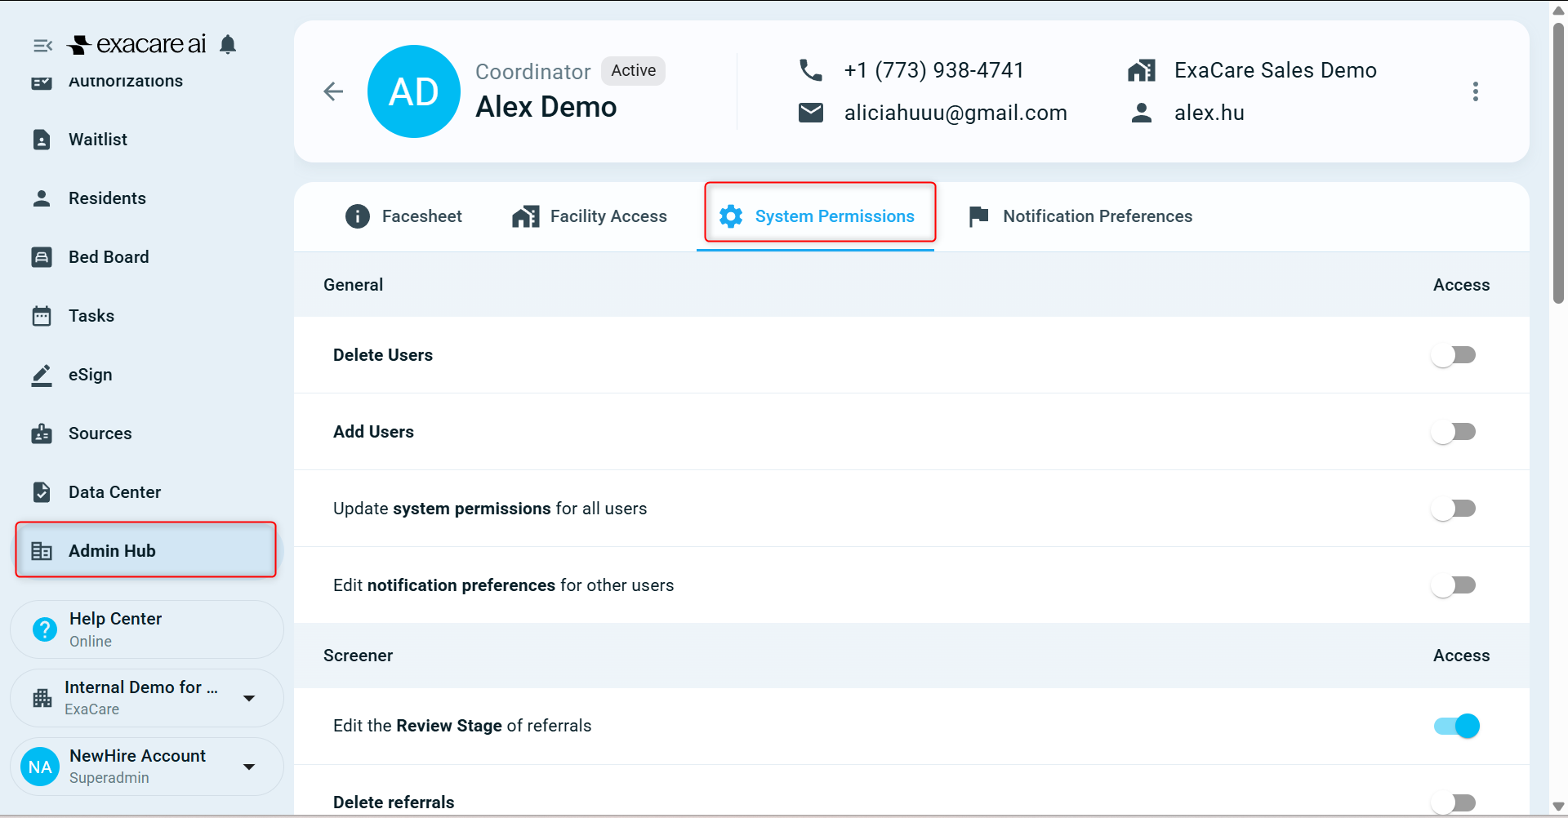Click the Bed Board sidebar icon
1568x818 pixels.
[x=42, y=257]
